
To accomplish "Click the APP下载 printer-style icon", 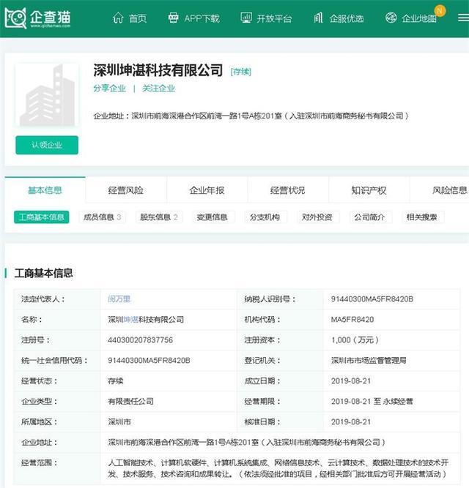I will [x=173, y=18].
